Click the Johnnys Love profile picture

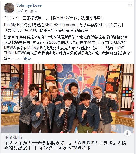click(9, 8)
